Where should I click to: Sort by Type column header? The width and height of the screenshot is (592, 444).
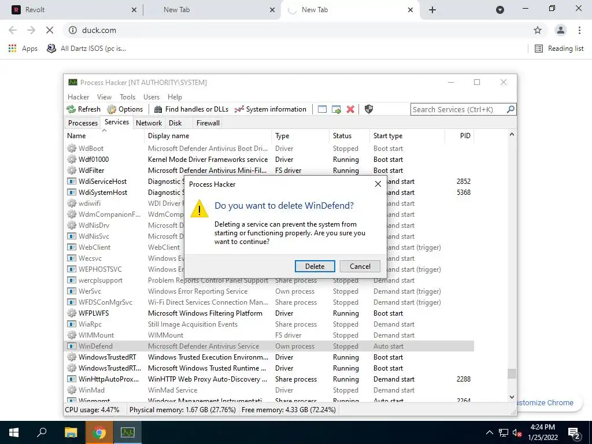[300, 136]
